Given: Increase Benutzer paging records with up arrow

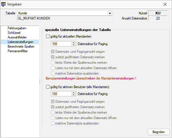Looking at the screenshot, I should pos(73,92).
